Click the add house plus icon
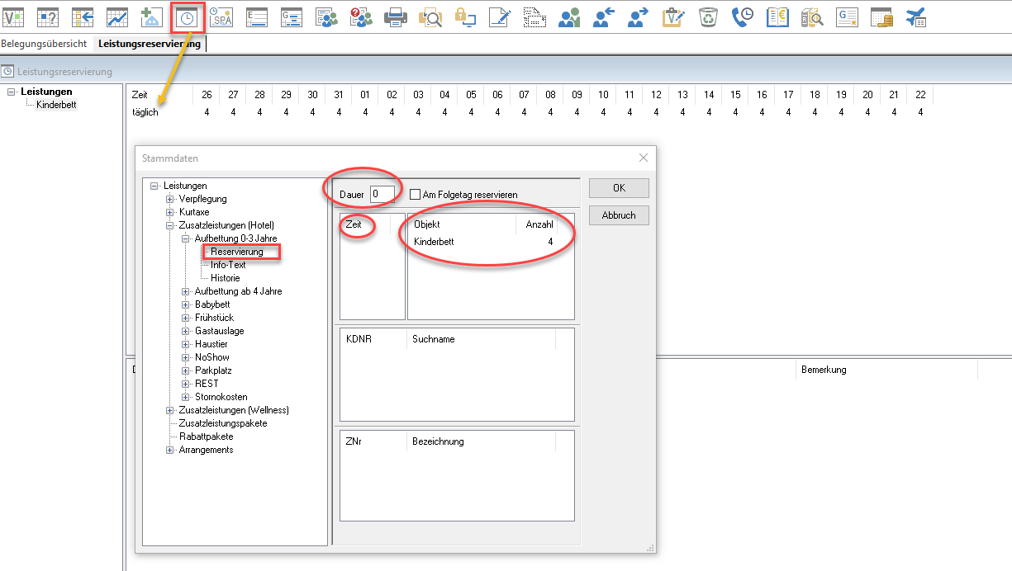This screenshot has width=1012, height=571. coord(151,17)
